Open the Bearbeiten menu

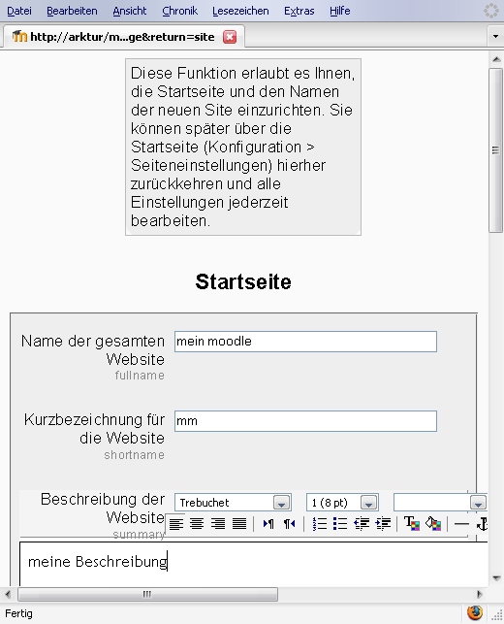click(x=72, y=11)
